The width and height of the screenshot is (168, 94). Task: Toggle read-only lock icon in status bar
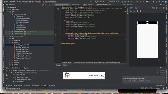click(163, 88)
